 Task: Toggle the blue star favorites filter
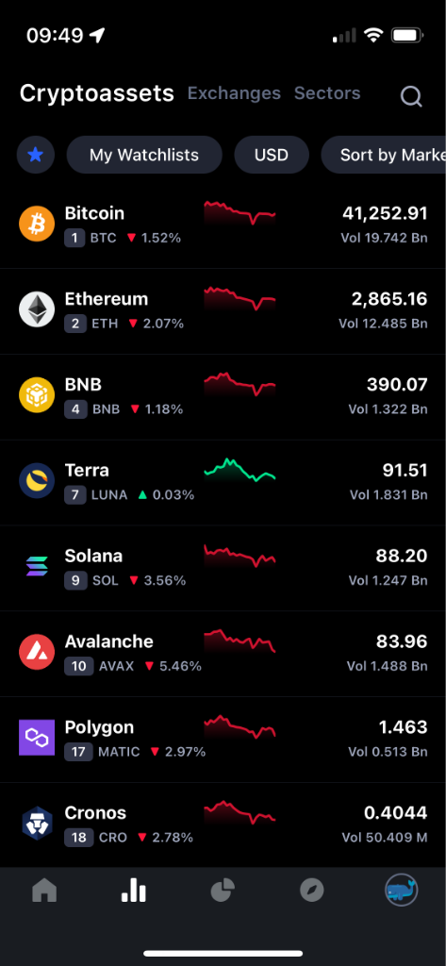click(36, 155)
